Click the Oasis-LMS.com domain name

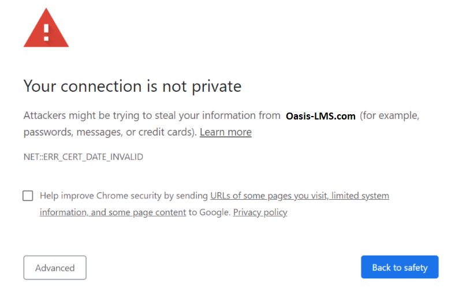point(320,116)
